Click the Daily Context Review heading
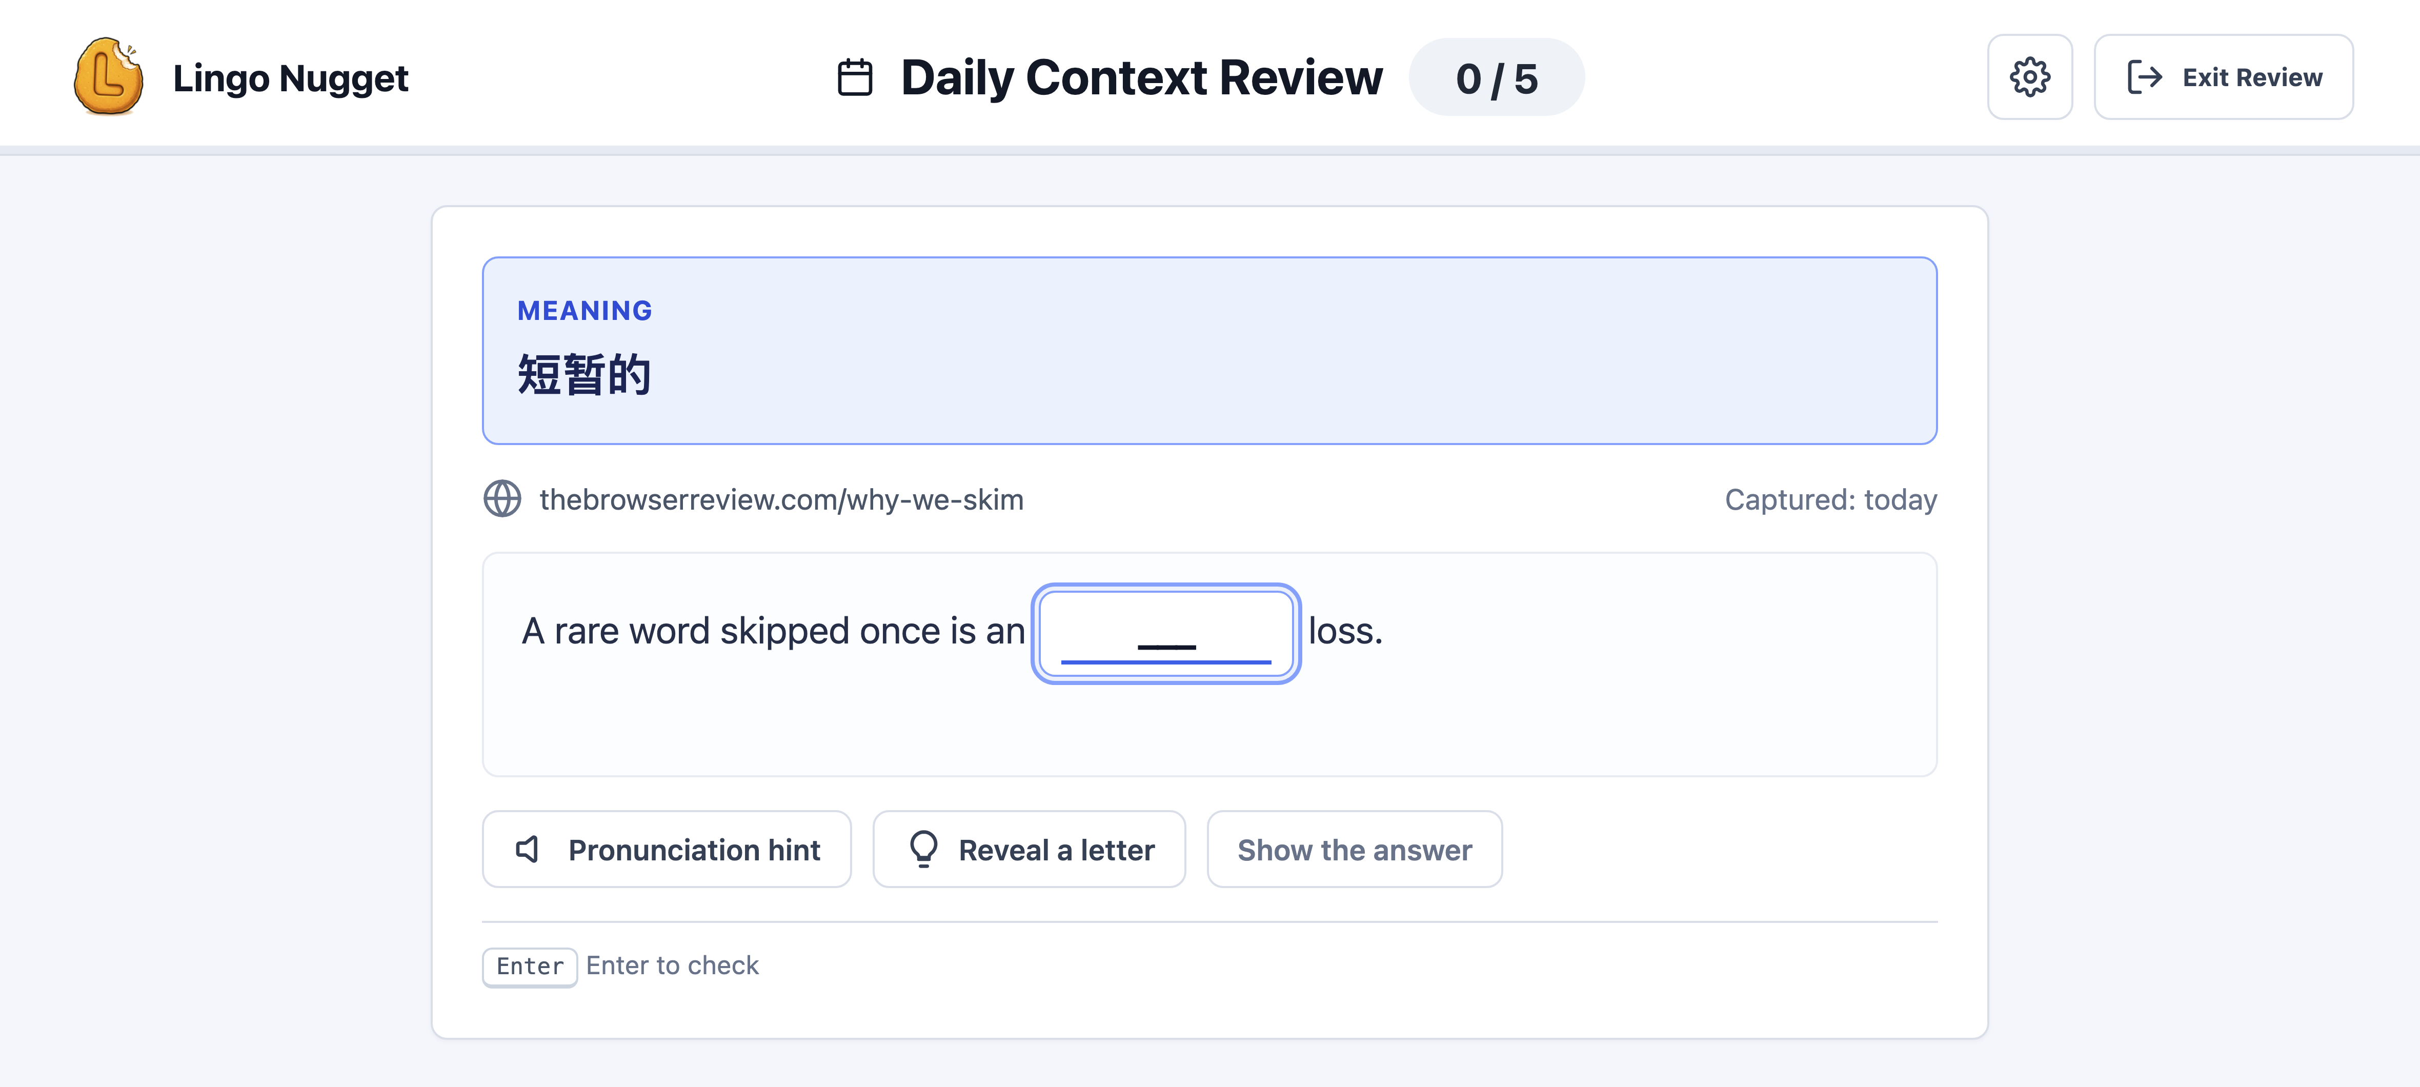The height and width of the screenshot is (1087, 2420). [x=1141, y=77]
